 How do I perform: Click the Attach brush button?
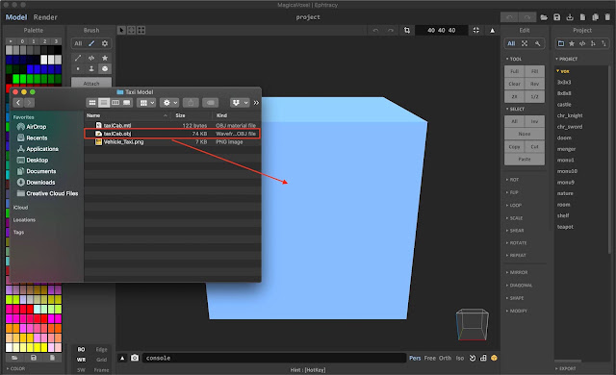coord(91,84)
